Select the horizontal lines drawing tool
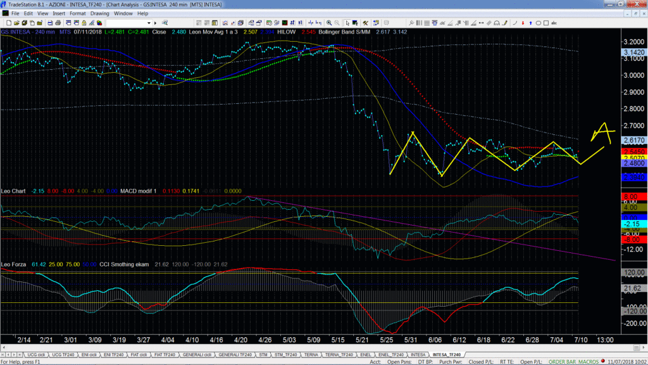 click(x=427, y=23)
